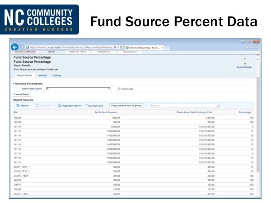Sort by Fixed Asset Link Fix Acquis Cost header
This screenshot has width=271, height=203.
(x=195, y=112)
